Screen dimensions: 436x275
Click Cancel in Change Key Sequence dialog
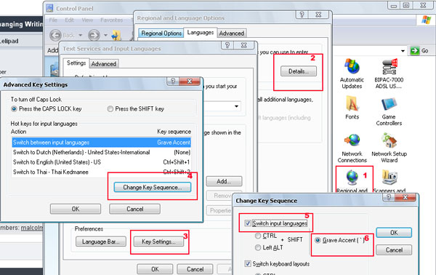click(394, 250)
